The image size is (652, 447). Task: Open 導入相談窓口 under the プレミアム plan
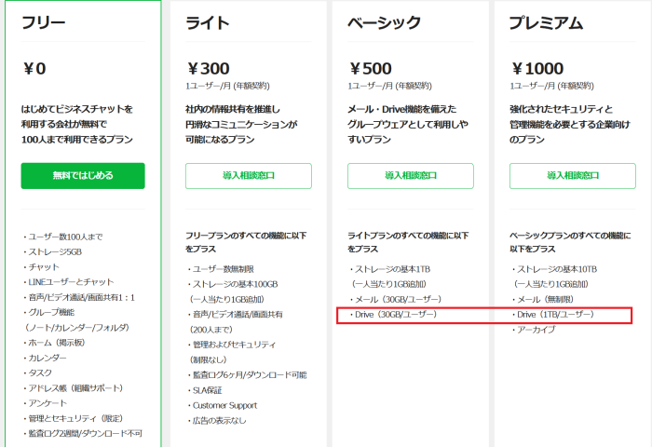(x=573, y=175)
